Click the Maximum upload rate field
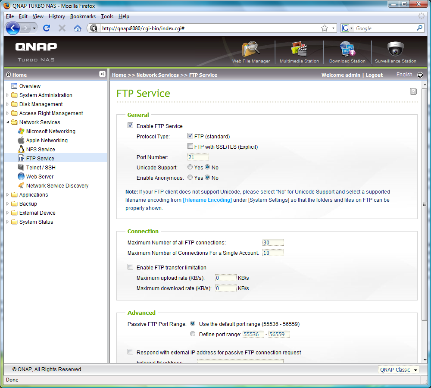Image resolution: width=431 pixels, height=388 pixels. 225,278
